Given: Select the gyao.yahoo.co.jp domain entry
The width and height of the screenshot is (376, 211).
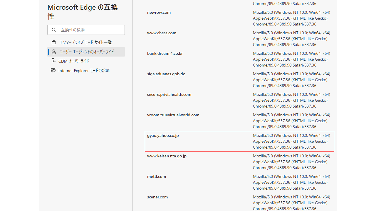Looking at the screenshot, I should click(163, 136).
